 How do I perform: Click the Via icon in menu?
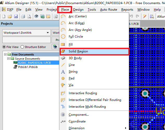pyautogui.click(x=63, y=85)
